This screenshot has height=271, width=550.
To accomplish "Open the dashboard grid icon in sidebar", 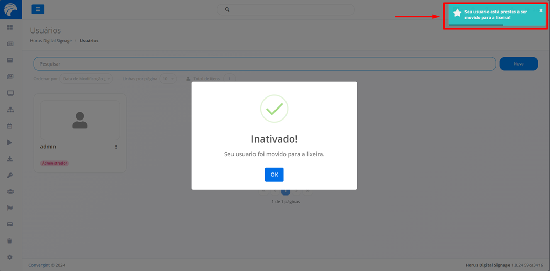I will (10, 27).
